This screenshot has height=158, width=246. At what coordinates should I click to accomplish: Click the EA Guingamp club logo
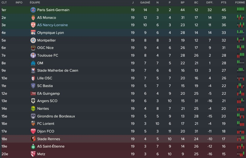[x=33, y=93]
